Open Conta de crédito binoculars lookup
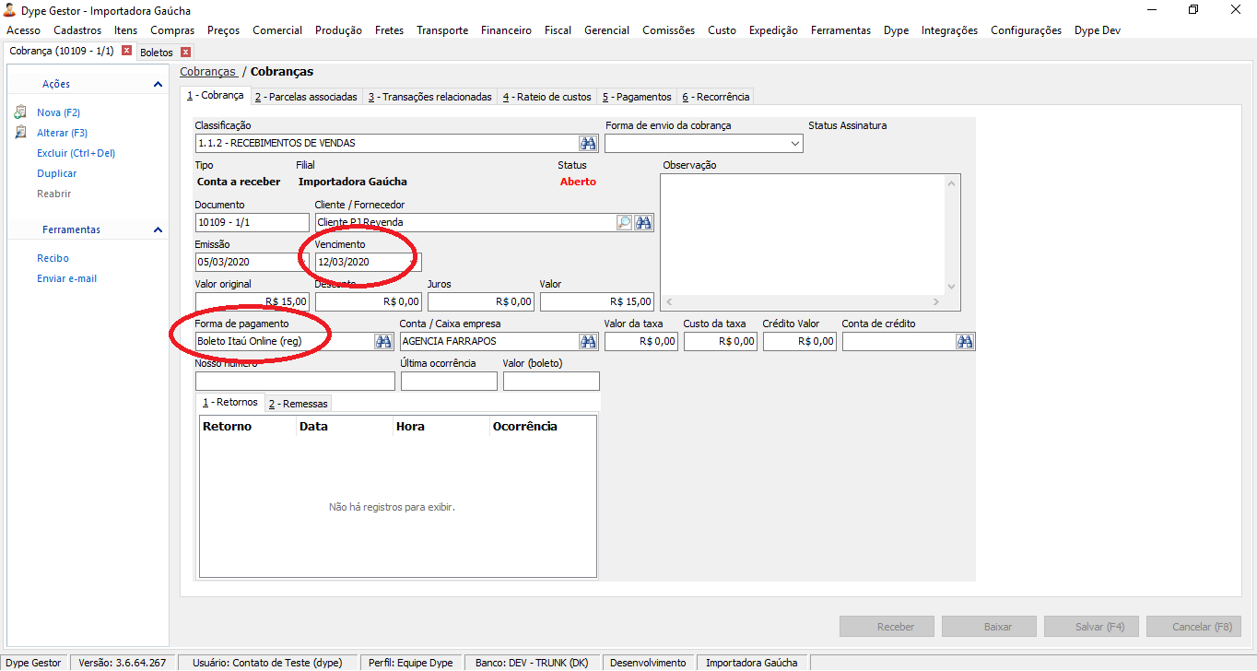The image size is (1257, 671). 965,341
